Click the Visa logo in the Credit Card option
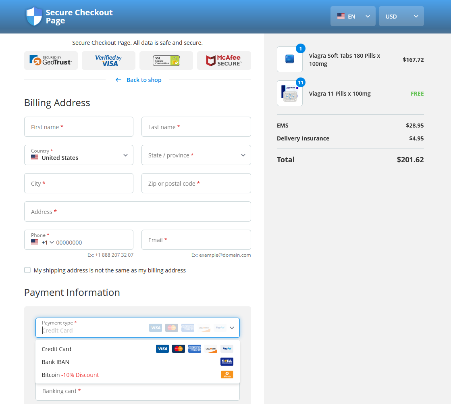The image size is (451, 404). pyautogui.click(x=162, y=349)
